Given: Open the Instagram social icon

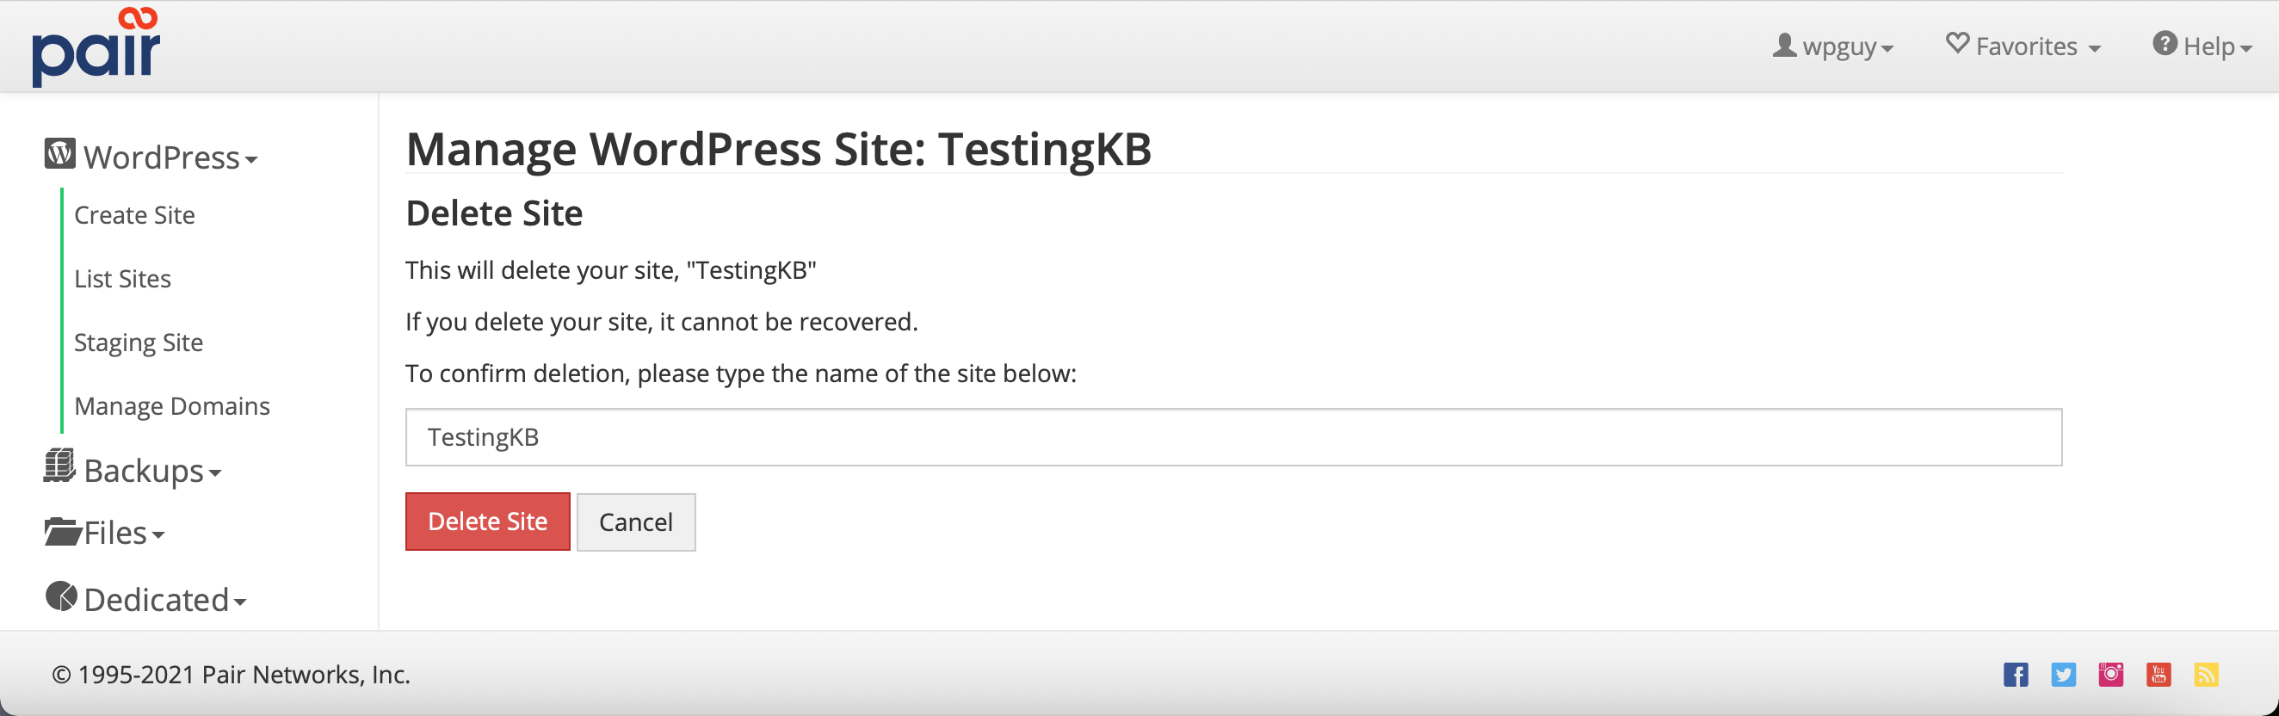Looking at the screenshot, I should 2111,675.
